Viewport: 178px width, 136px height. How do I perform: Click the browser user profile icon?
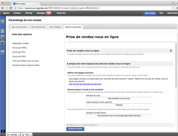coord(173,3)
